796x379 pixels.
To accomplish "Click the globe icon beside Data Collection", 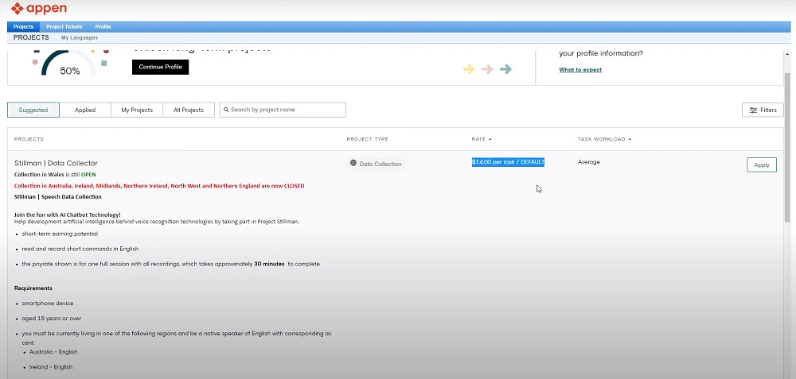I will tap(353, 164).
